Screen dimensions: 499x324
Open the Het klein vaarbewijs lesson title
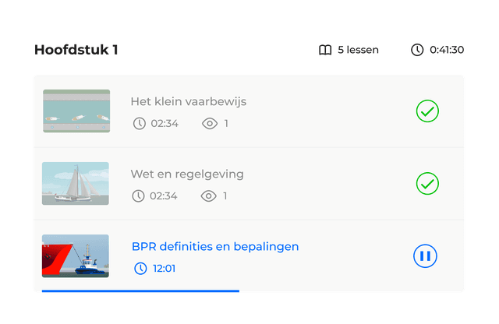click(189, 101)
